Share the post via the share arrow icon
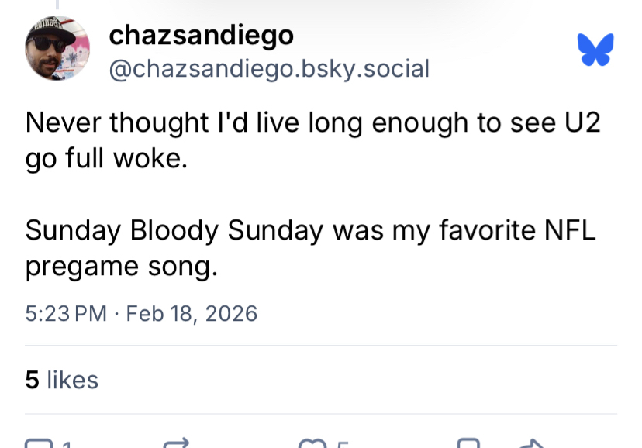 click(x=532, y=444)
